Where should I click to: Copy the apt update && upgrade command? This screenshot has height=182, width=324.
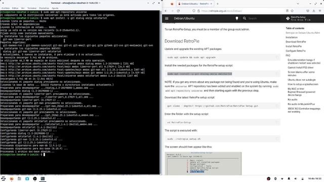tap(277, 57)
